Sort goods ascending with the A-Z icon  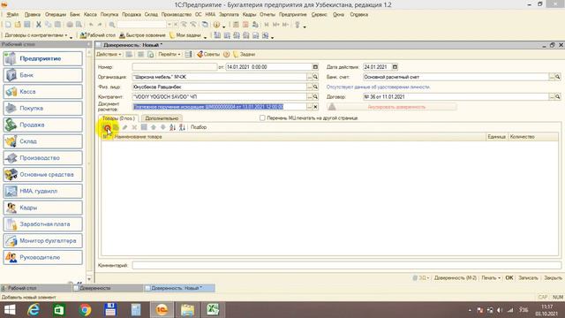[x=173, y=127]
